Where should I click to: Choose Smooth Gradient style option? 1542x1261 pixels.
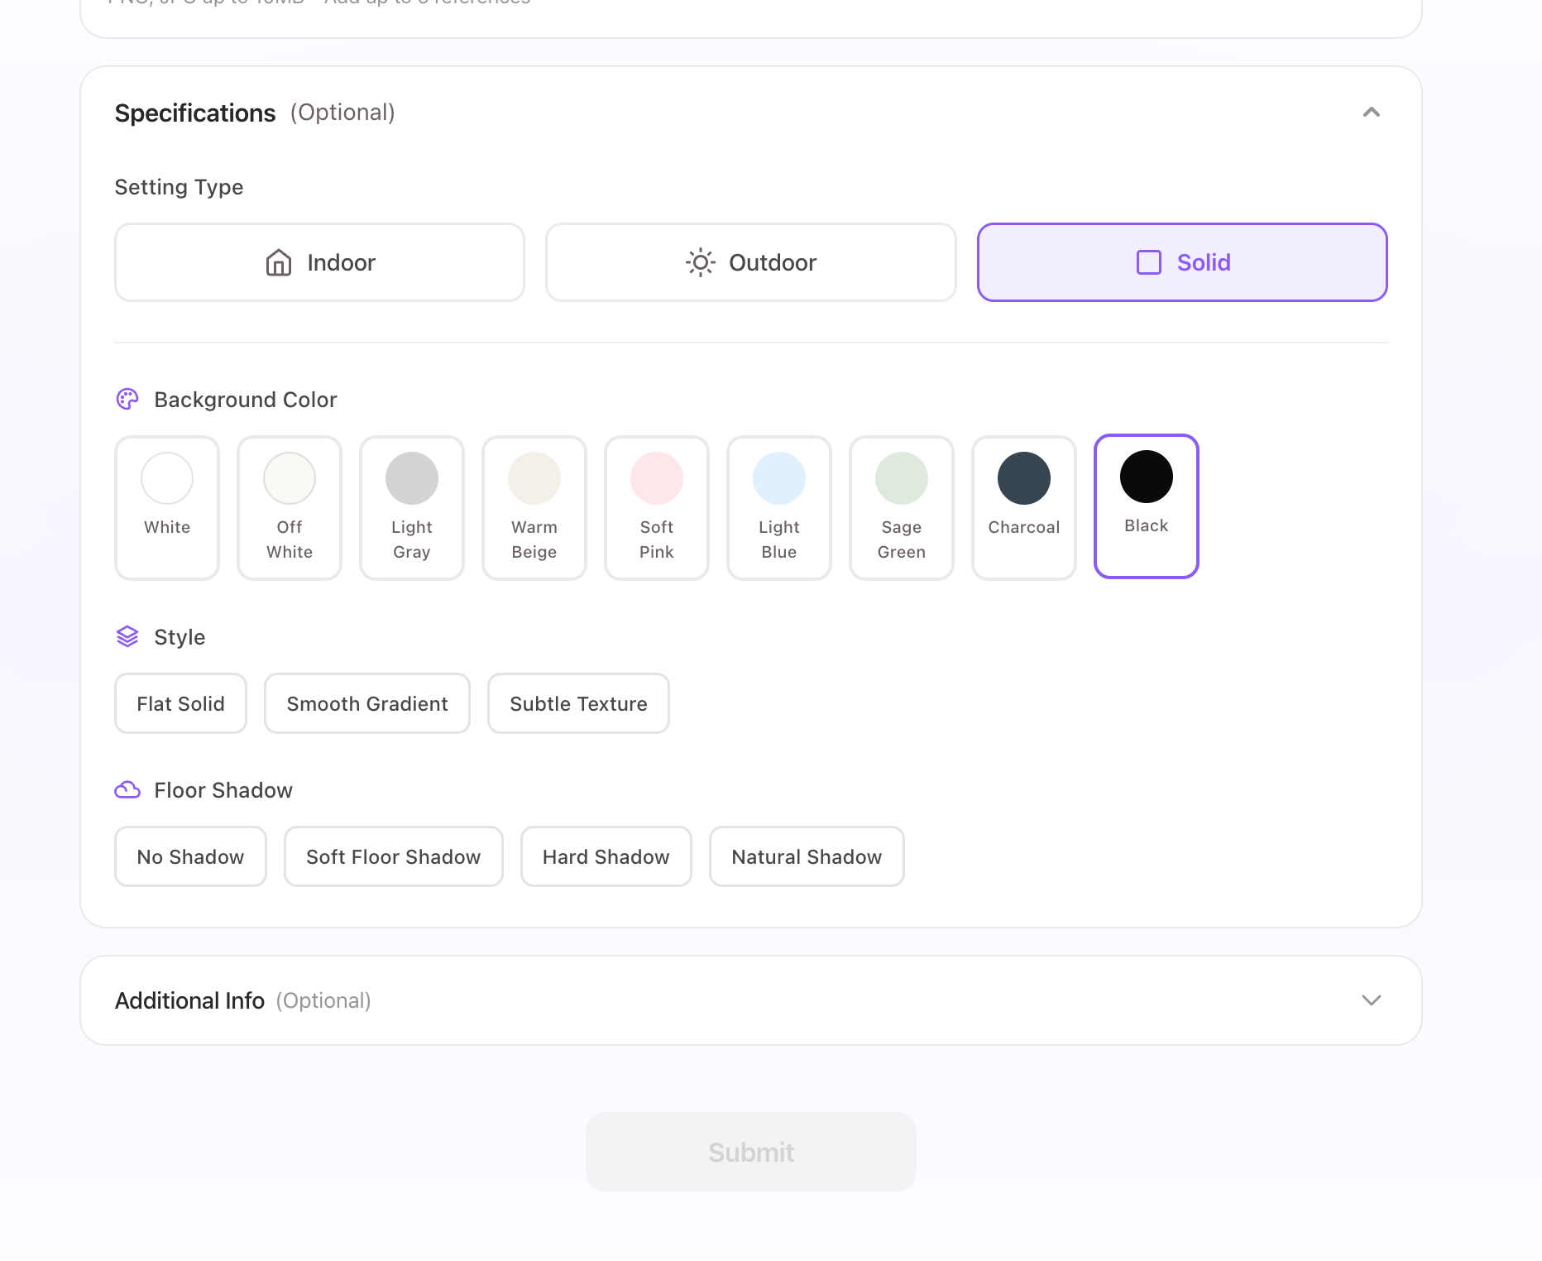tap(367, 704)
